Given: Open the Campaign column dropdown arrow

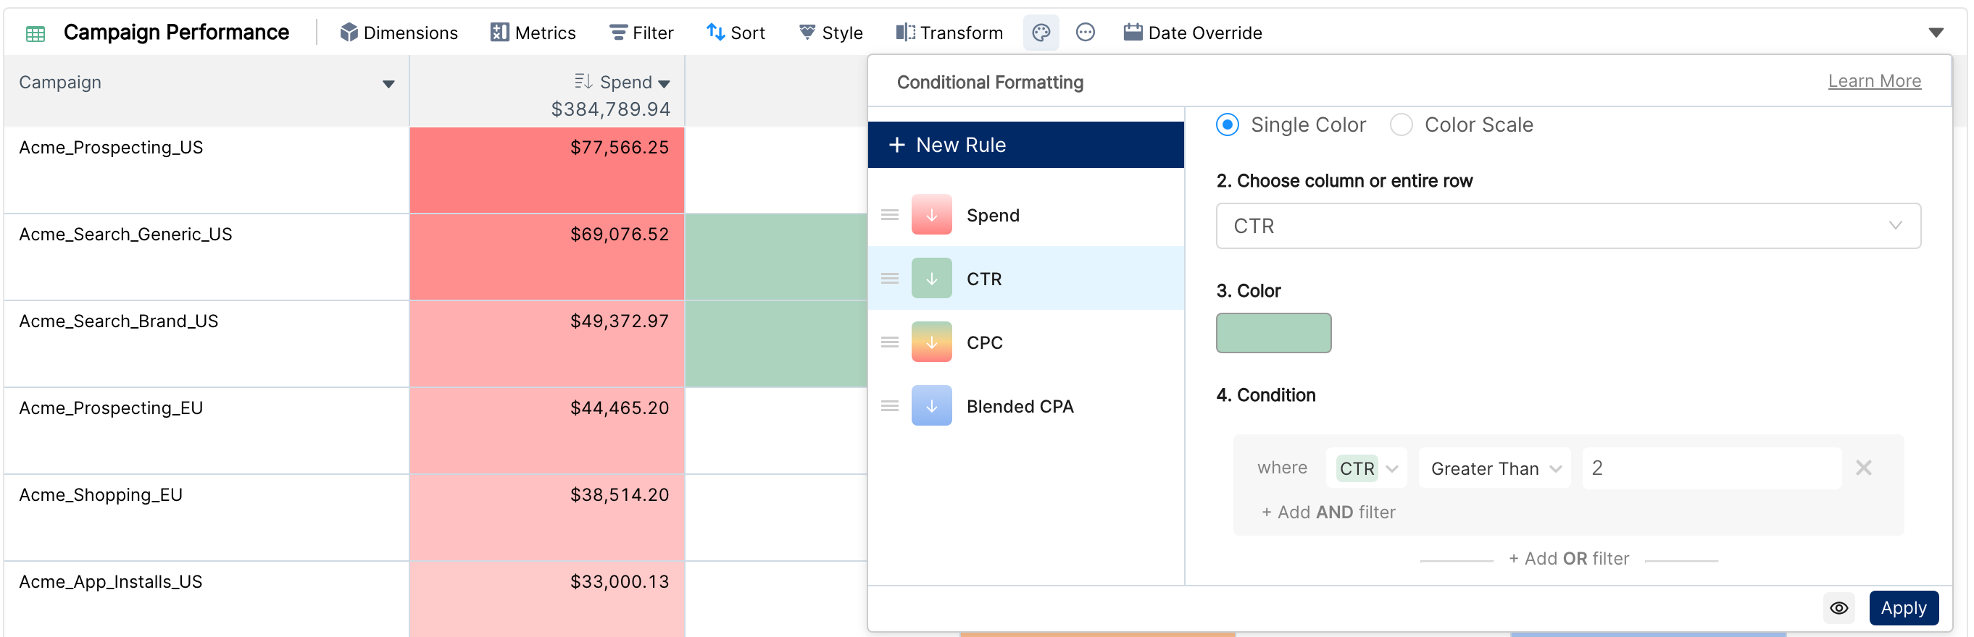Looking at the screenshot, I should point(388,83).
